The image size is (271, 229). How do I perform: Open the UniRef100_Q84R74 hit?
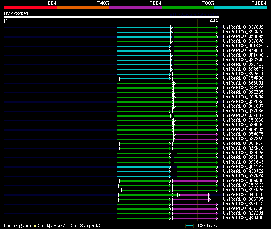pyautogui.click(x=243, y=144)
